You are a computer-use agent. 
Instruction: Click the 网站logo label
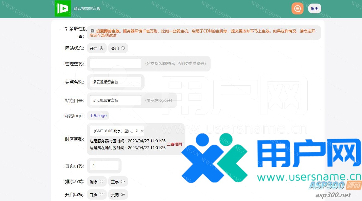[74, 116]
